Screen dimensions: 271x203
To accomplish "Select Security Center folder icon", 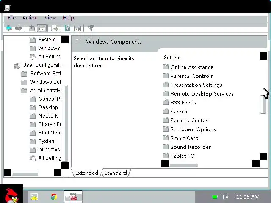I will [x=166, y=120].
